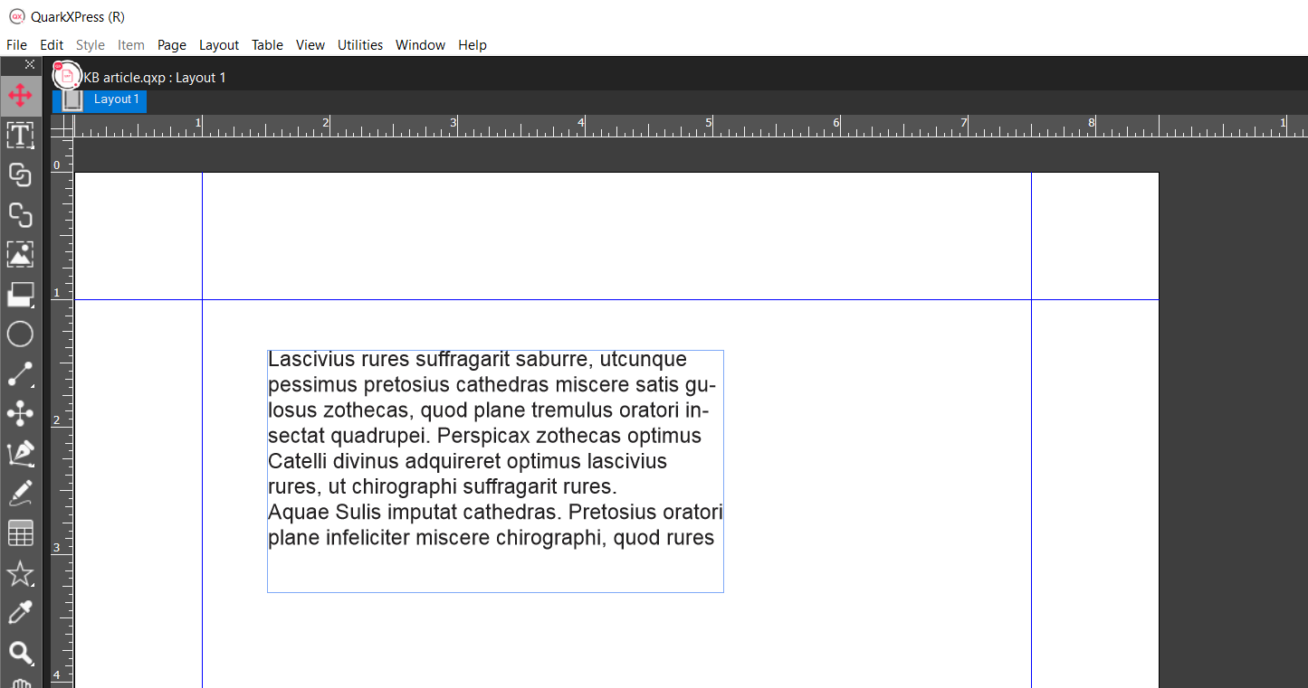Screen dimensions: 1308x688
Task: Close the tools palette with X
Action: click(30, 64)
